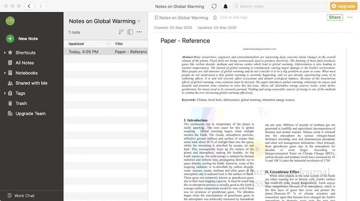
Task: Expand the Shortcuts section
Action: pyautogui.click(x=5, y=53)
